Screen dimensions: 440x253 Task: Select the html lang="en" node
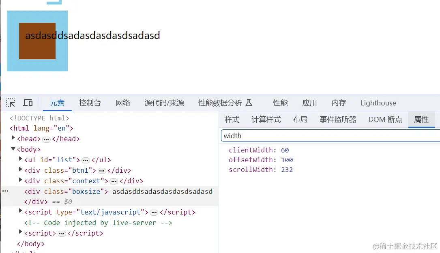41,129
